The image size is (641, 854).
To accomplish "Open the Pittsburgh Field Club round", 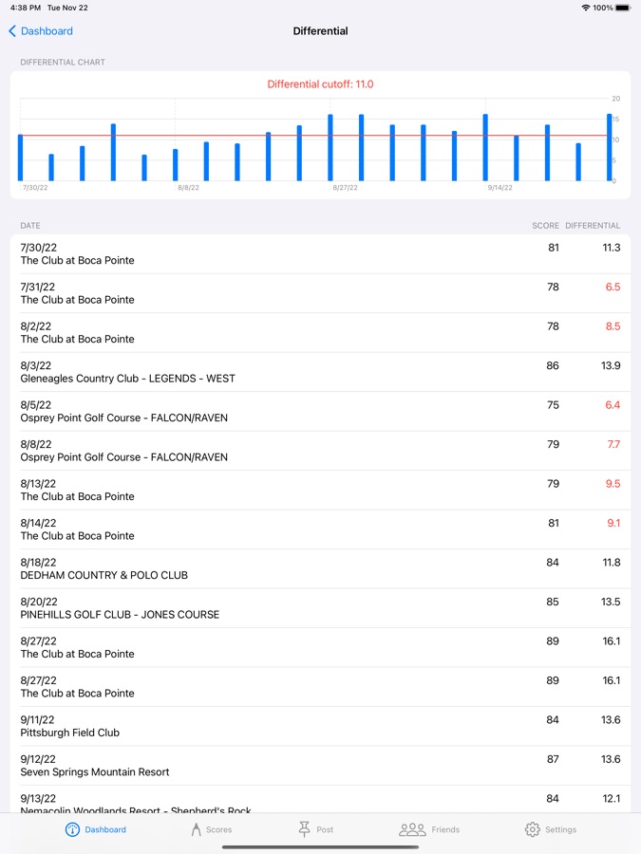I will tap(320, 726).
